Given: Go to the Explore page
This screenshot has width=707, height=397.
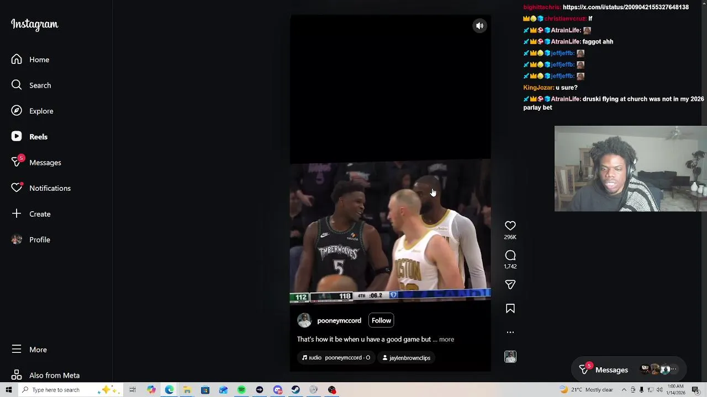Looking at the screenshot, I should (33, 111).
